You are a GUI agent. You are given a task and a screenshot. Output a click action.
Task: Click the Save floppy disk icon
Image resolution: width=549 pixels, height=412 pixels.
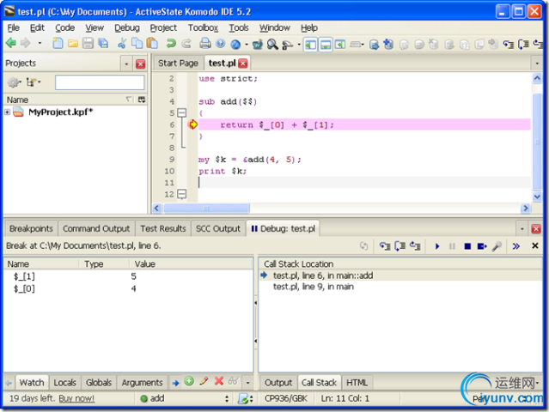88,44
